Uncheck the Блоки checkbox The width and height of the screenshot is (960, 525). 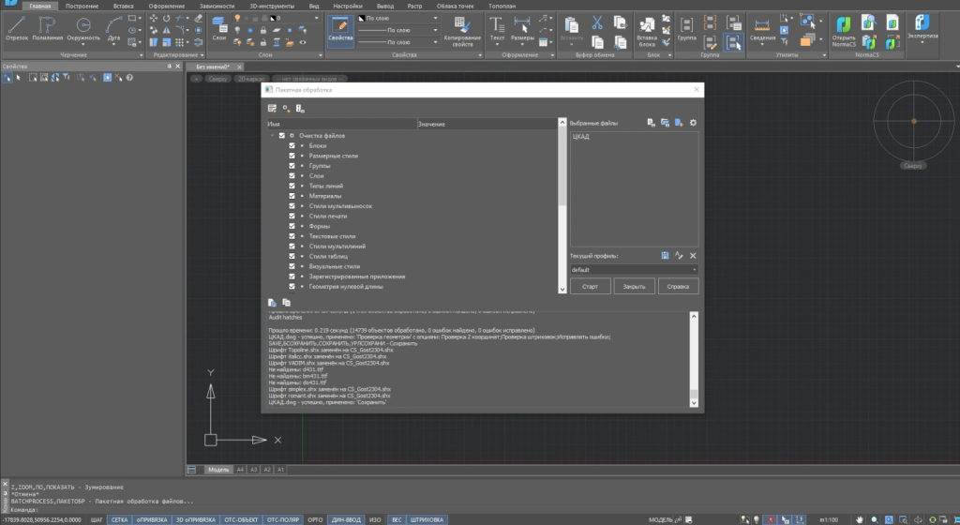(292, 146)
